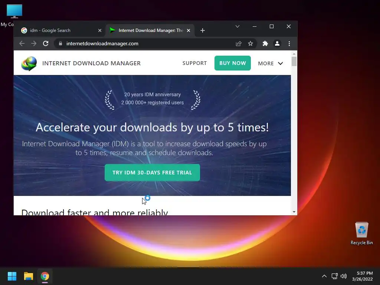Open network status tray icon
Viewport: 380px width, 285px height.
point(335,276)
